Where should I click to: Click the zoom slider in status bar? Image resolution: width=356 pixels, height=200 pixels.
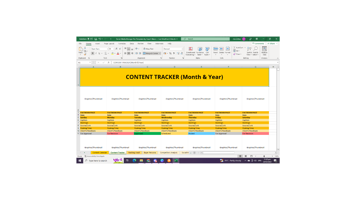[264, 156]
